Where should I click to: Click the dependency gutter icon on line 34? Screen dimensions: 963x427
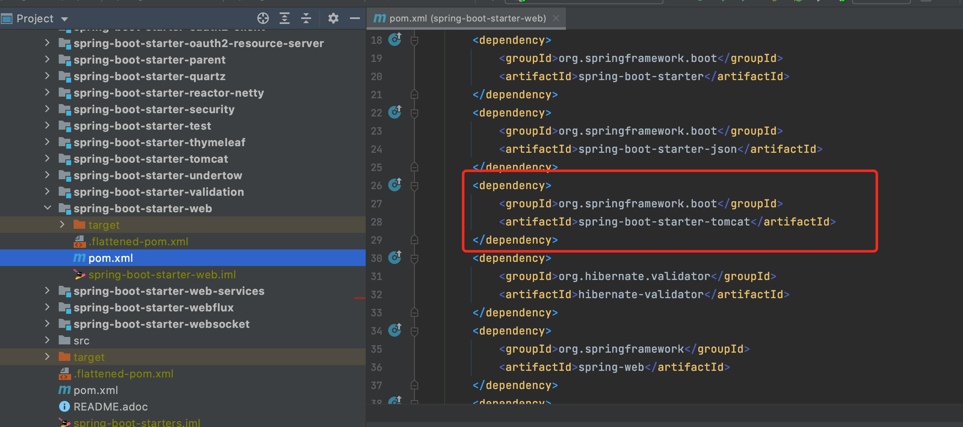(395, 330)
